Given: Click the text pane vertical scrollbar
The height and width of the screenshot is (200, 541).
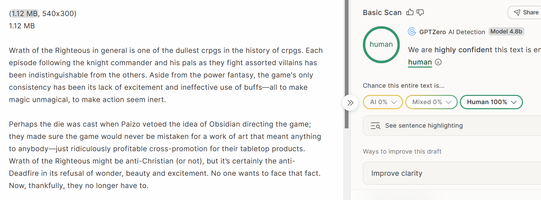Looking at the screenshot, I should (x=346, y=64).
